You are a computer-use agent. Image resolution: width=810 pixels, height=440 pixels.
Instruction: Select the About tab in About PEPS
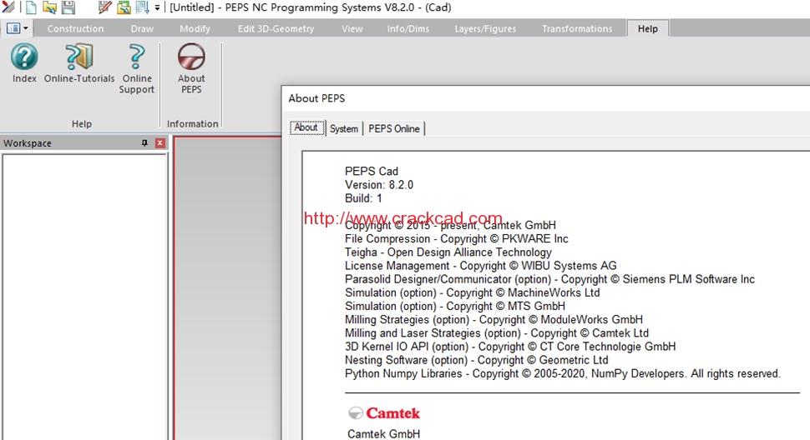click(306, 127)
